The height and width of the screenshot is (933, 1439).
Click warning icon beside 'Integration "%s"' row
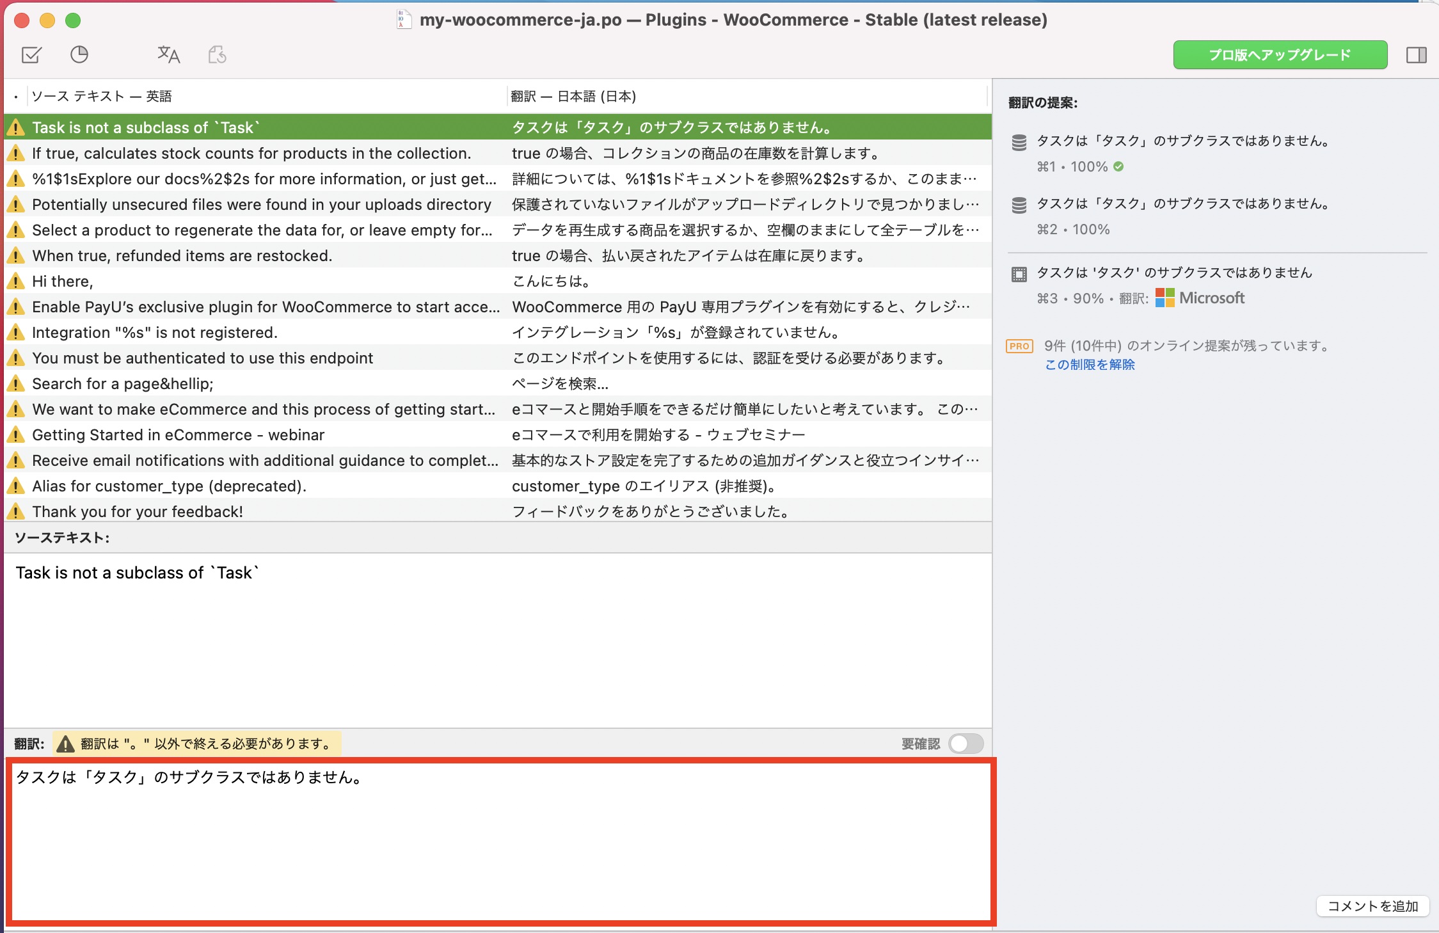[x=16, y=332]
